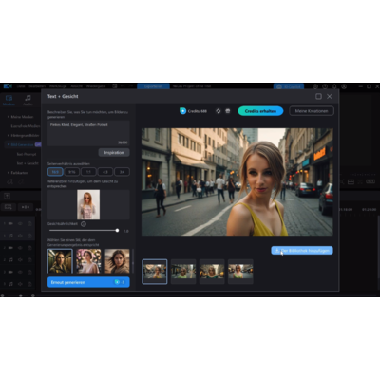
Task: Click the large generated preview image
Action: [x=237, y=181]
